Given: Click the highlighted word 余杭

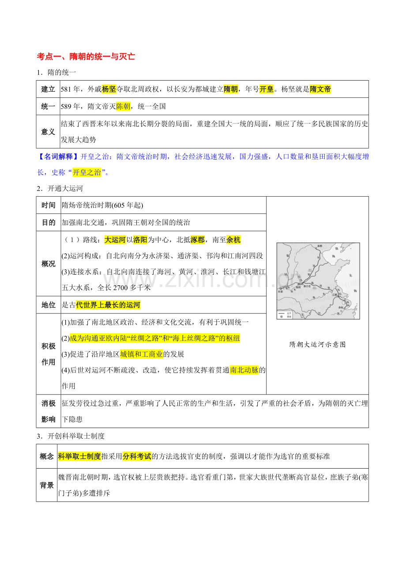Looking at the screenshot, I should [233, 240].
